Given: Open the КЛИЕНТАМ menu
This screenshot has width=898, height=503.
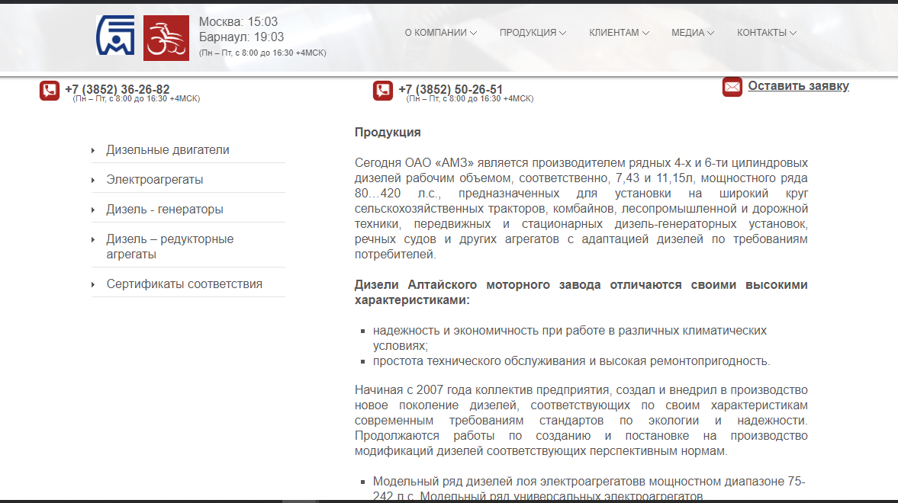Looking at the screenshot, I should point(619,33).
